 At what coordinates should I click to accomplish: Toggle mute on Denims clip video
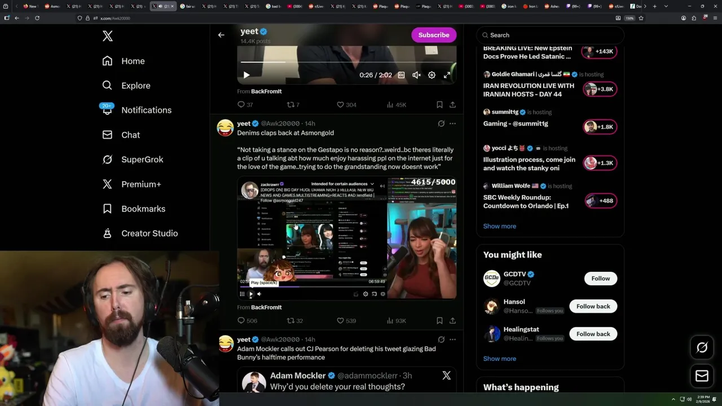[x=259, y=294]
